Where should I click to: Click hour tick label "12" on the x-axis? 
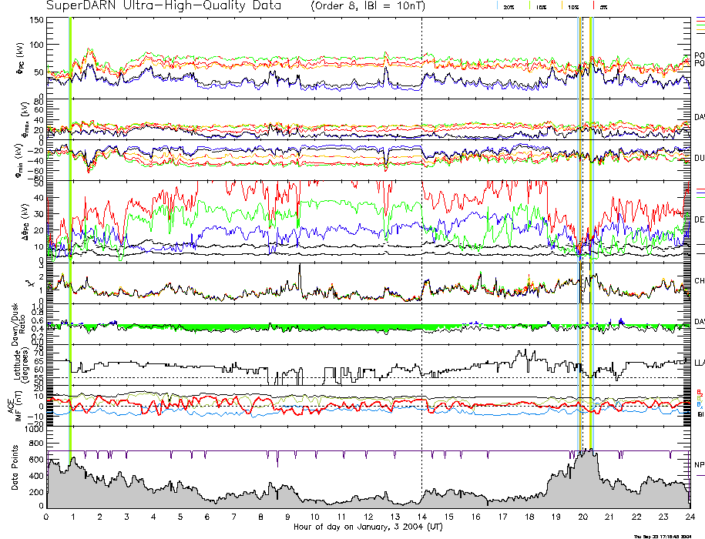[x=368, y=517]
